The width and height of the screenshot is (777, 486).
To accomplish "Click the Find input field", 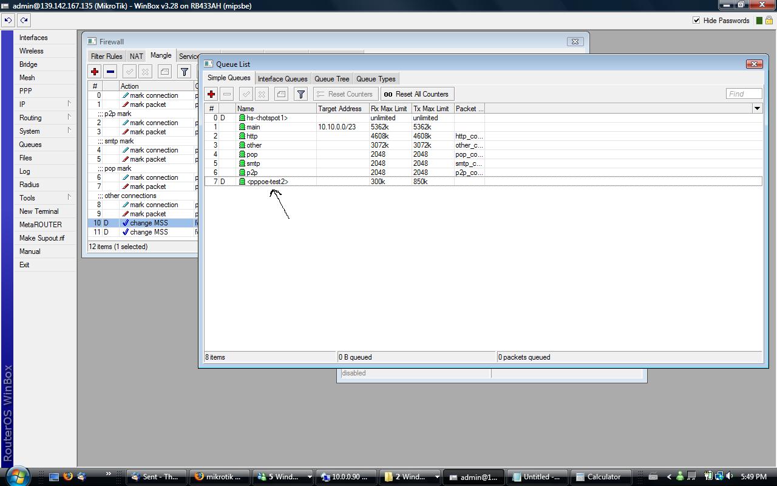I will coord(743,94).
